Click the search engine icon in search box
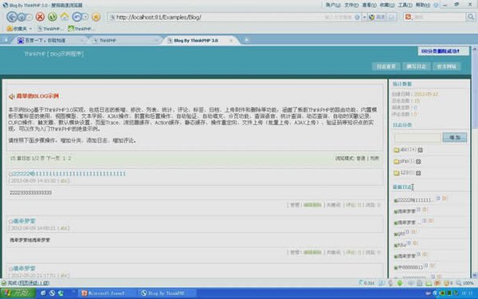Viewport: 478px width, 299px height. pos(408,17)
